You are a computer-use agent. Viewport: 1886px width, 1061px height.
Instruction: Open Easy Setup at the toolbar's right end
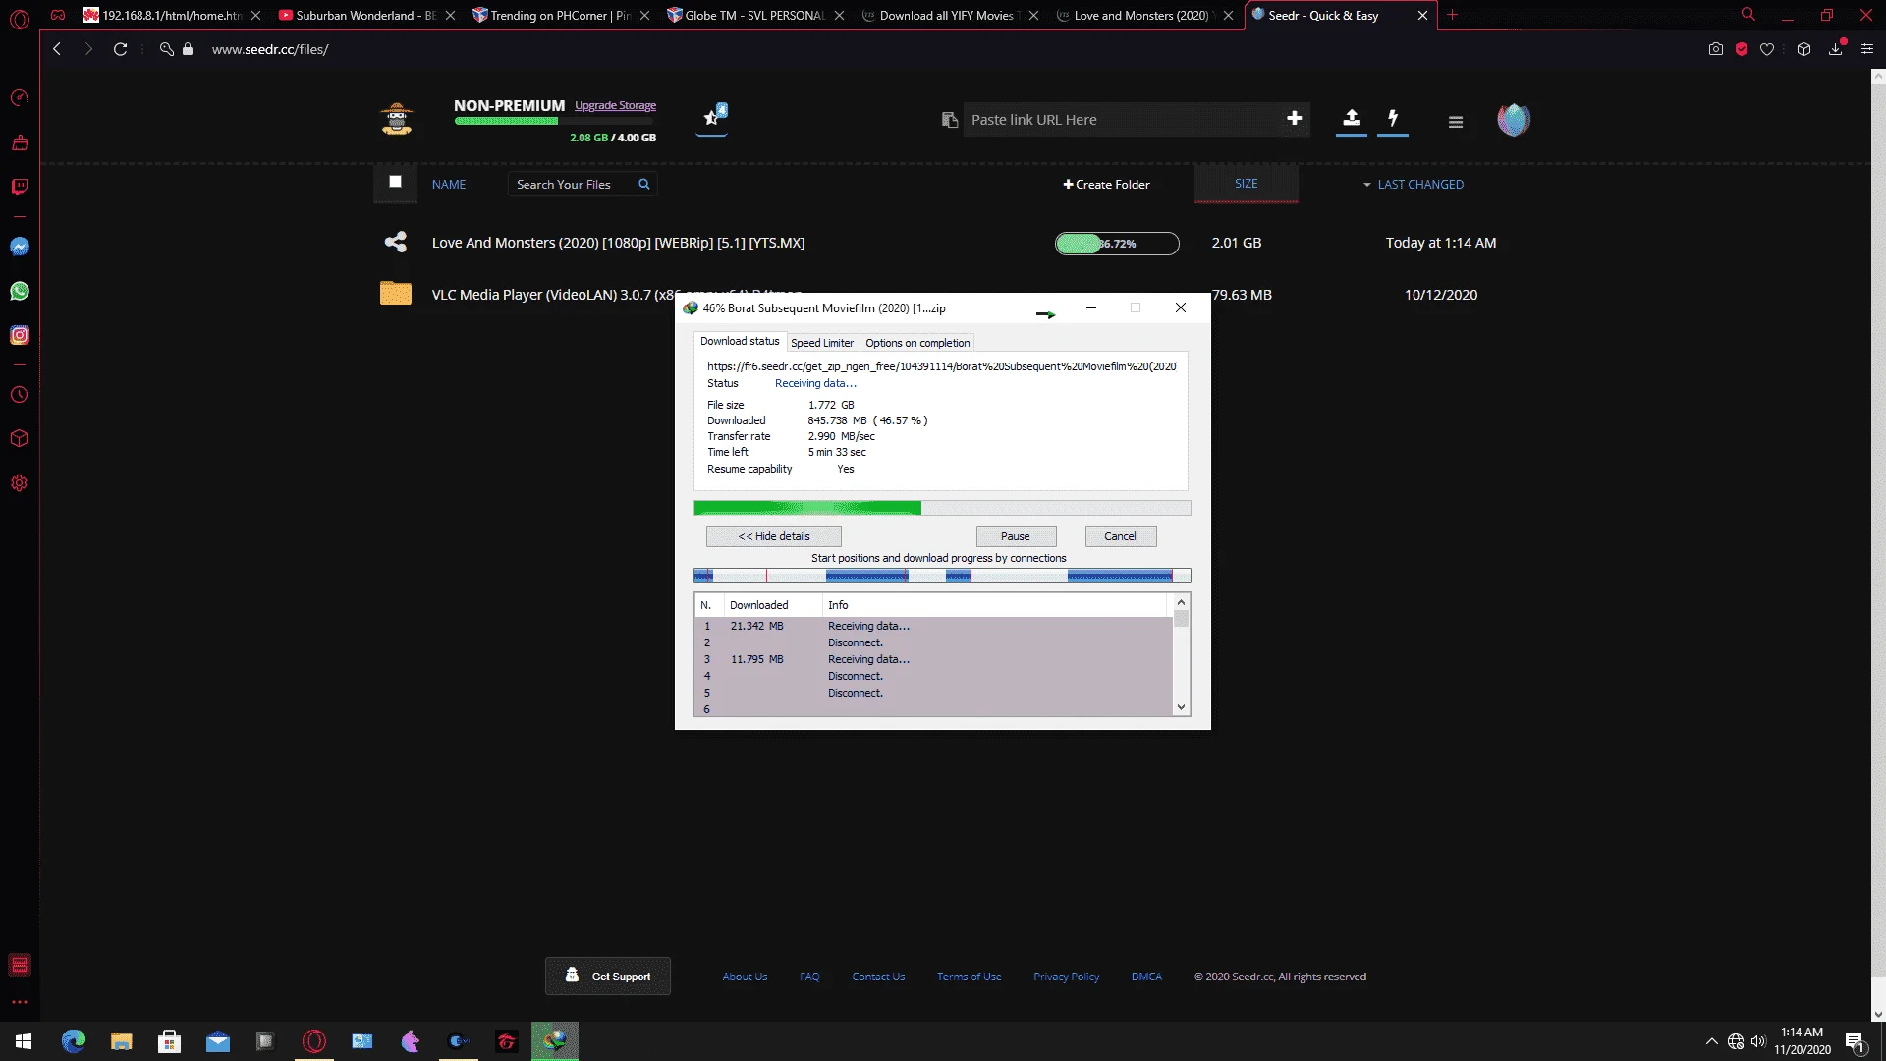click(1867, 49)
